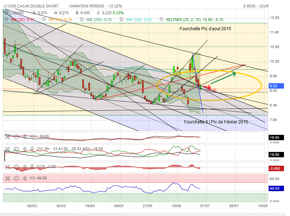Viewport: 290px width, 216px height.
Task: Click the ADX 19.50 panel label
Action: 39,136
